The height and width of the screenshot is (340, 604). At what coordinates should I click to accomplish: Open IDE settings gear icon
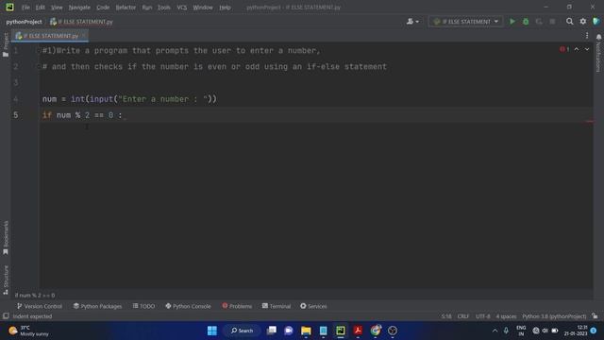pos(583,22)
